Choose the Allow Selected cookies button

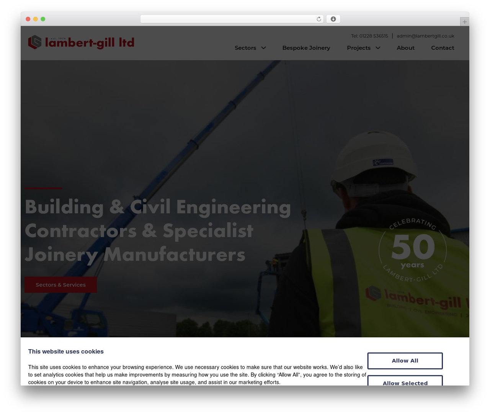coord(405,381)
